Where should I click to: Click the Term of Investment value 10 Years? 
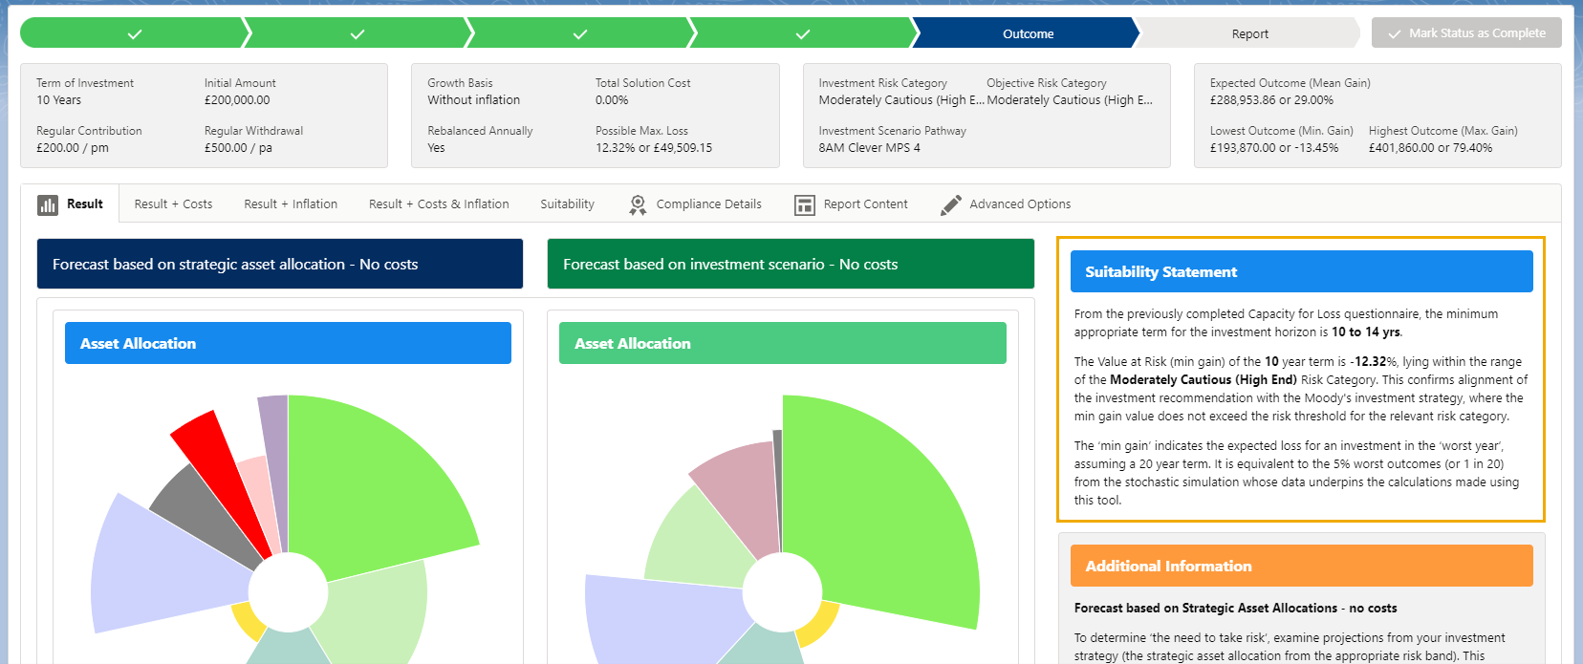click(x=59, y=100)
